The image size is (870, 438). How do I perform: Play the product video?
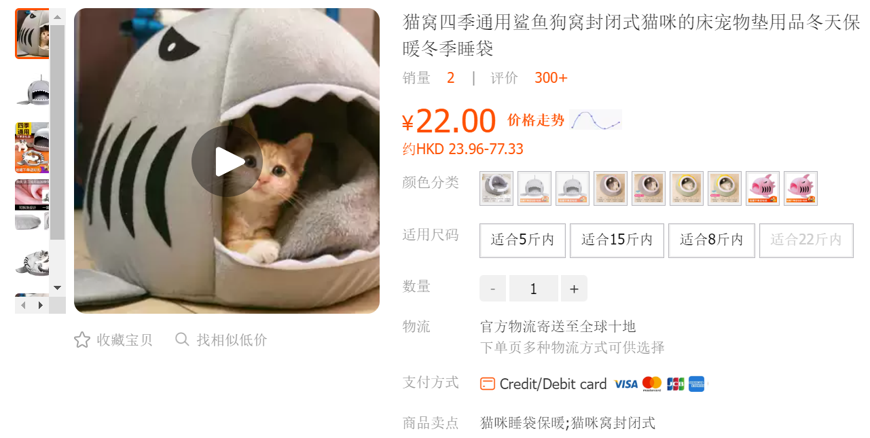point(227,162)
